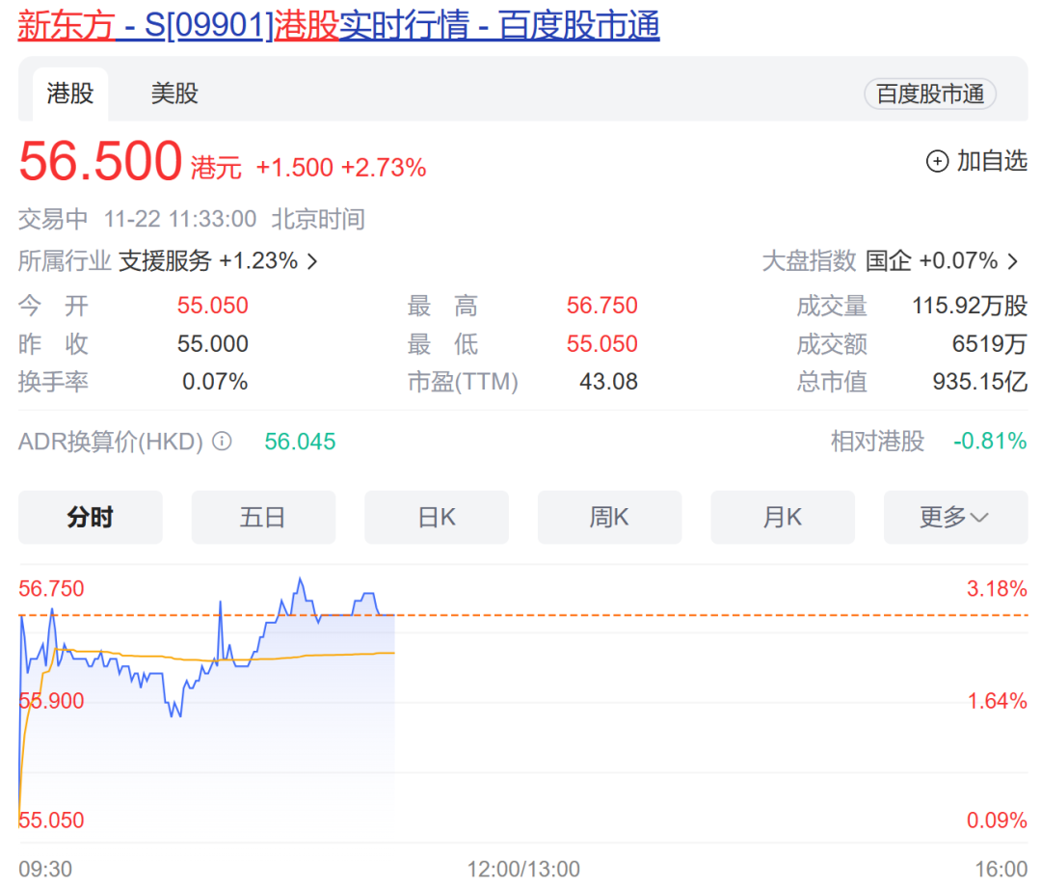Click the 55.900 chart axis label
The width and height of the screenshot is (1041, 888).
point(51,701)
